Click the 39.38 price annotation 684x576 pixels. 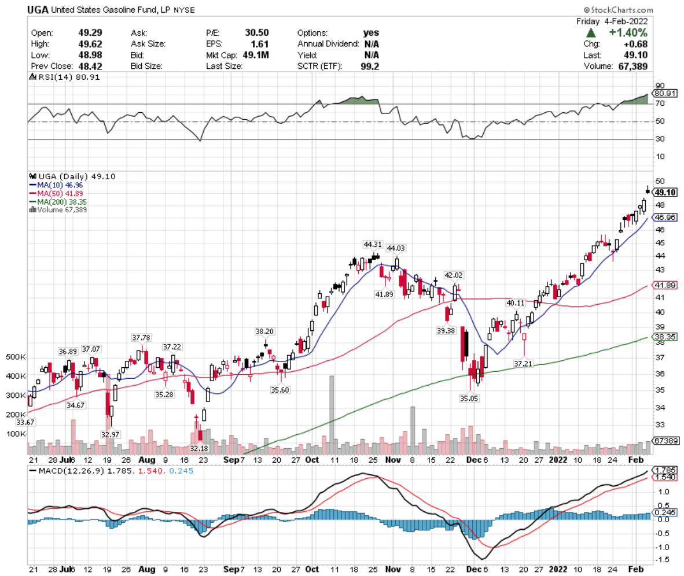(x=446, y=331)
